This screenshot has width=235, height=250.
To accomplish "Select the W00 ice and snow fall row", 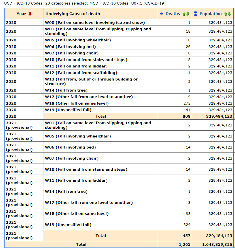I will click(x=95, y=22).
